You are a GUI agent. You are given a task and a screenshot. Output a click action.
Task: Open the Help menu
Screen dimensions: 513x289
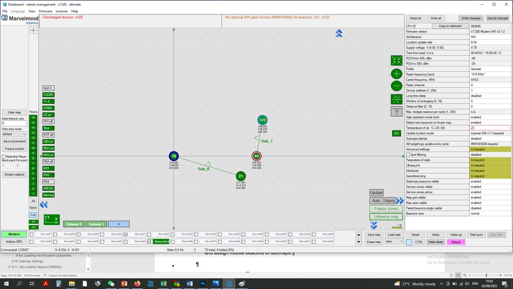coord(75,11)
